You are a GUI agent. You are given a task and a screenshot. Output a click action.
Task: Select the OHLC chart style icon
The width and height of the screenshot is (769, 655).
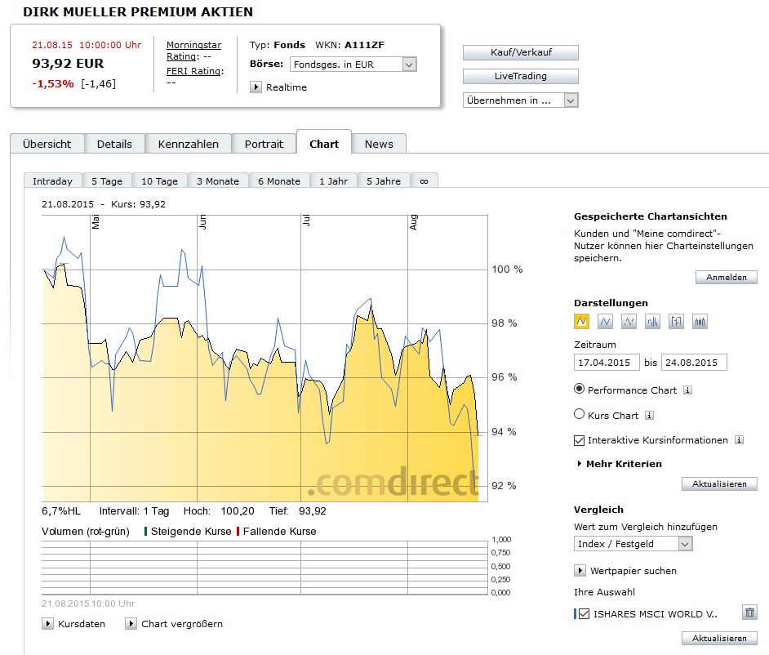point(676,321)
